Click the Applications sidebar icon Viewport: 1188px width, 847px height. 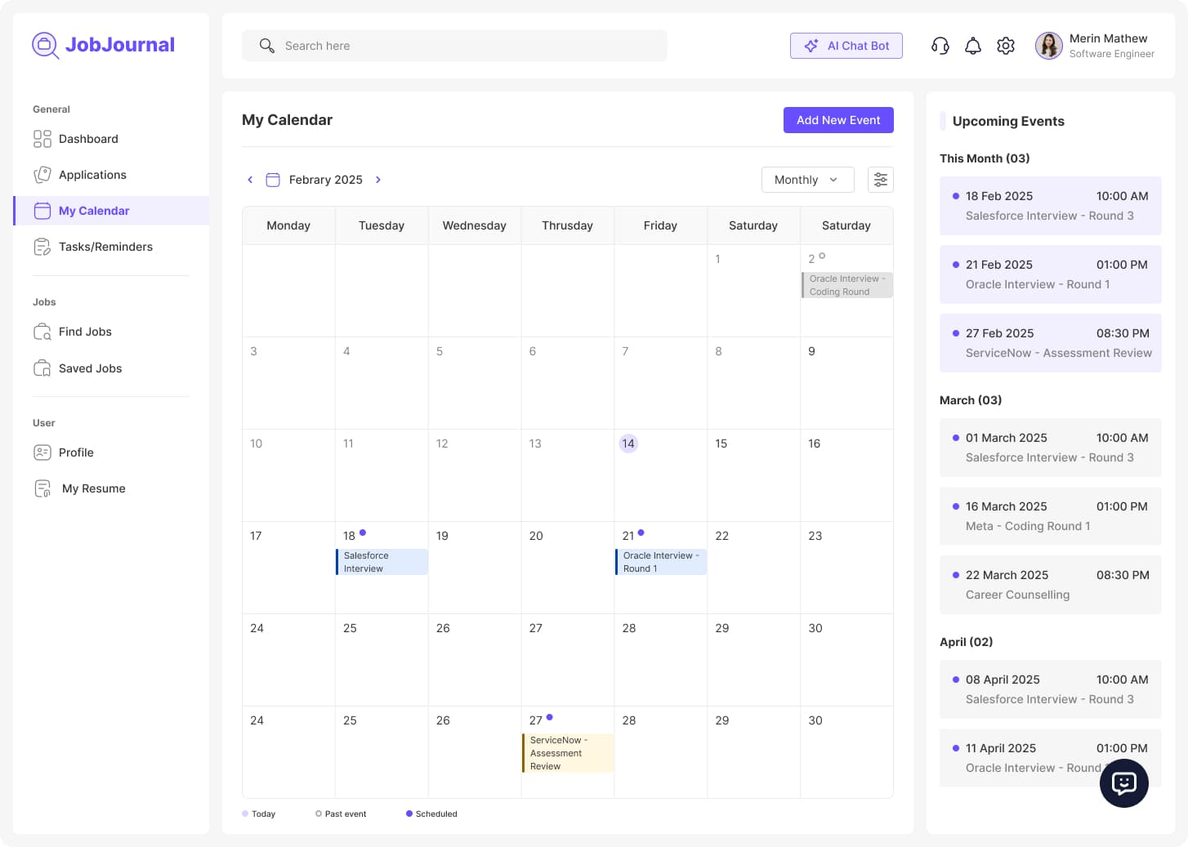click(42, 175)
